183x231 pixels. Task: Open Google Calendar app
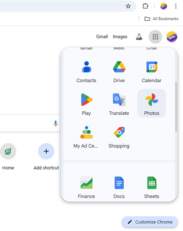click(x=152, y=72)
